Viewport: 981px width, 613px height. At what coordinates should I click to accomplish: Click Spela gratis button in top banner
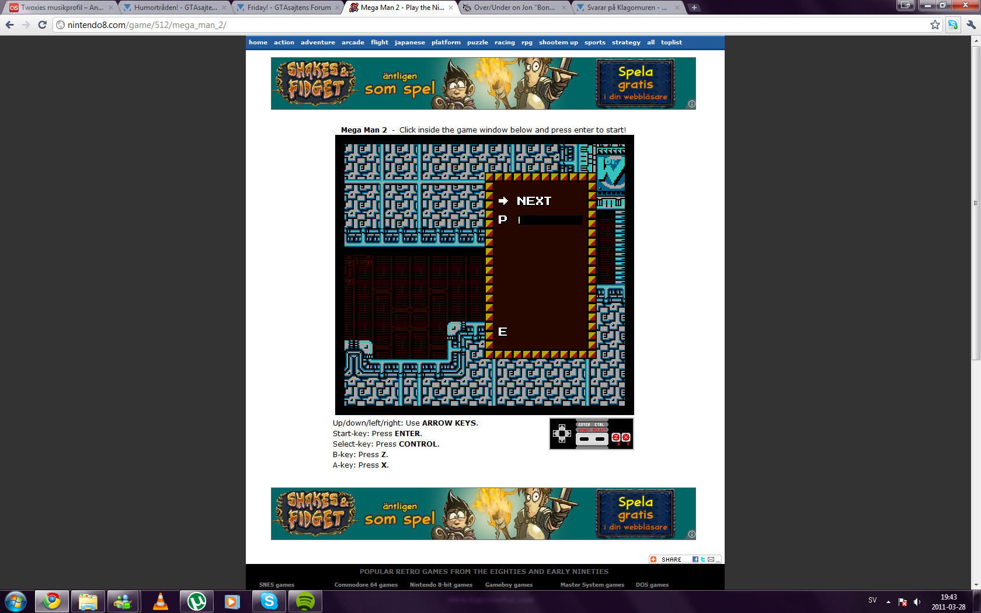tap(635, 83)
